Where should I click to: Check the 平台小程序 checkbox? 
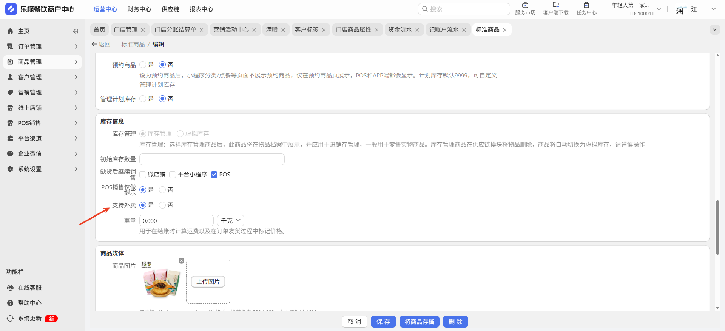(173, 174)
